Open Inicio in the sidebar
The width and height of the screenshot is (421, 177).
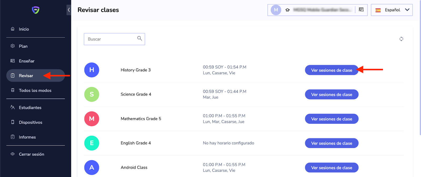coord(24,29)
